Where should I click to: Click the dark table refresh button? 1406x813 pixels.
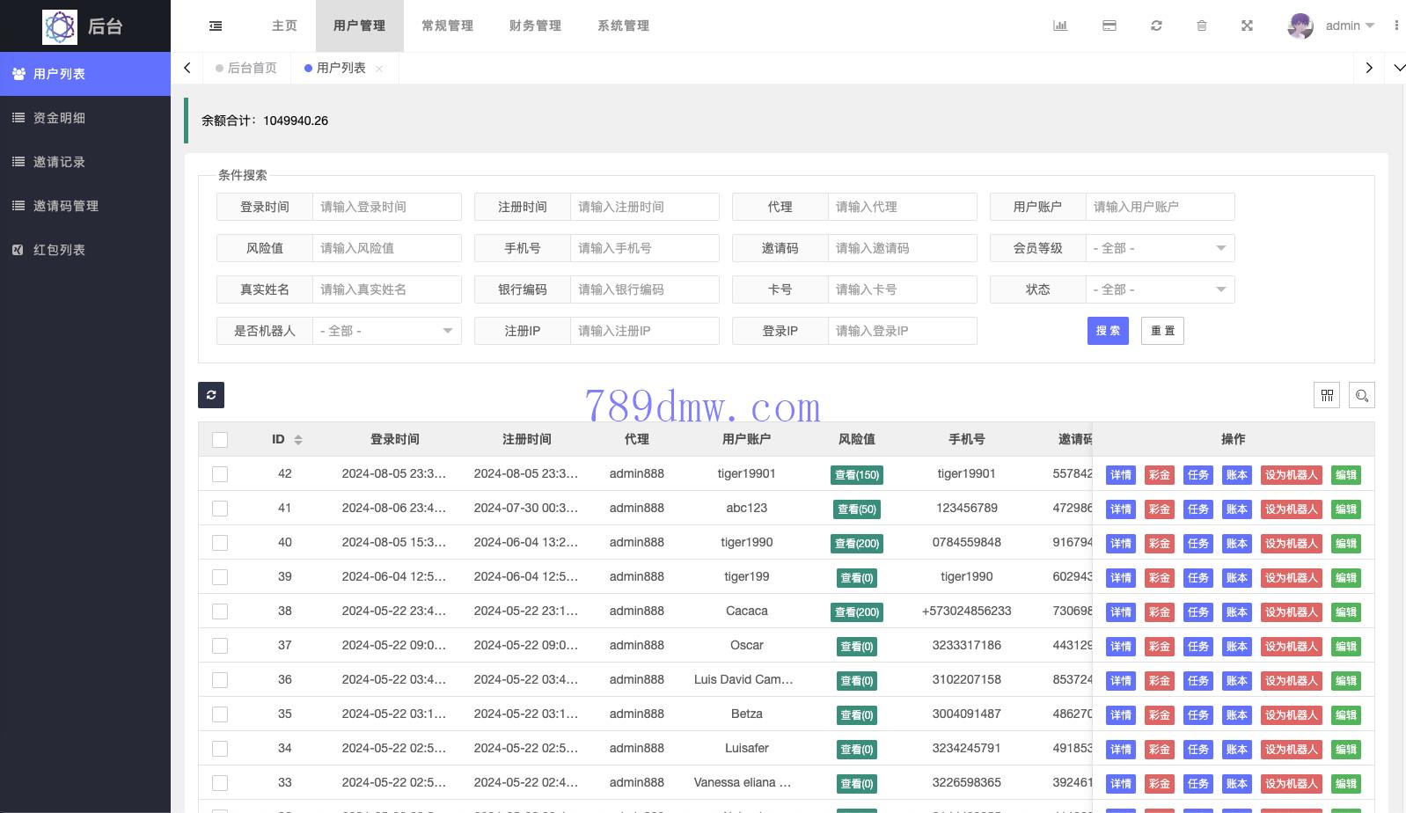[211, 395]
